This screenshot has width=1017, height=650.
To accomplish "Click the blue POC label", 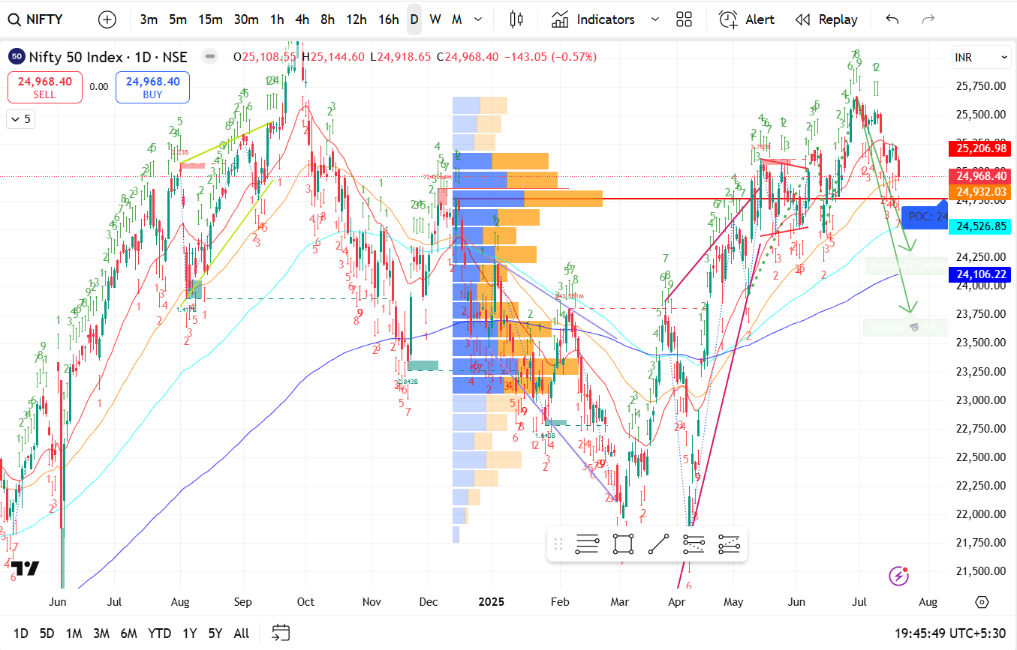I will [x=925, y=217].
